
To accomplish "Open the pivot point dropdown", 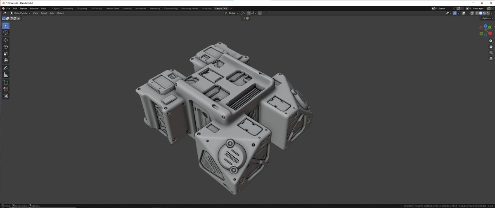I will tap(243, 13).
